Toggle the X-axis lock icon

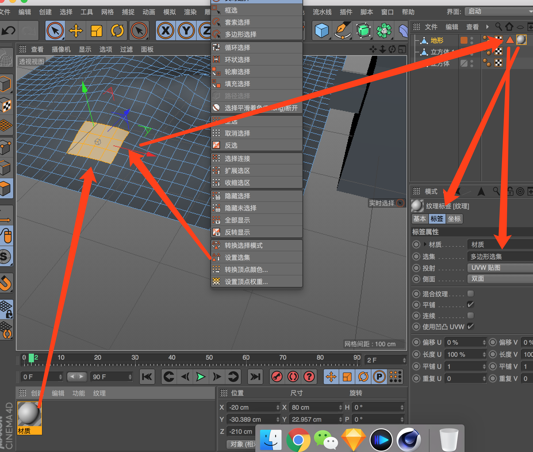(166, 30)
